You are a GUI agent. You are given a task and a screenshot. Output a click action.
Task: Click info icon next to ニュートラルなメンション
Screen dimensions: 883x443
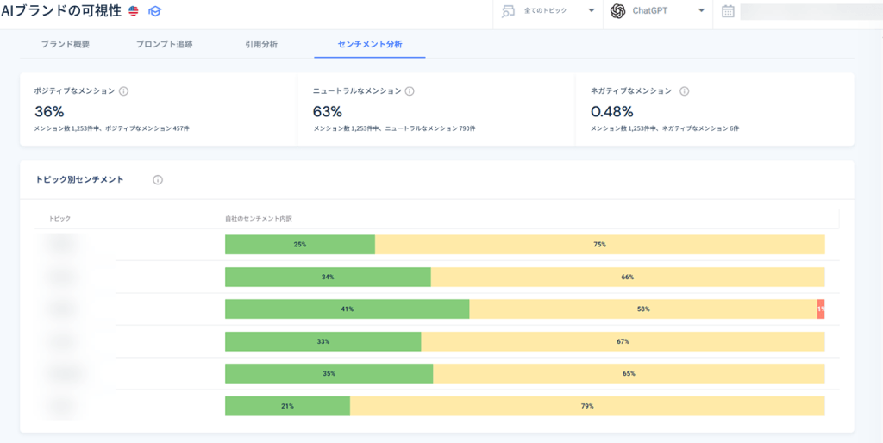click(x=410, y=90)
